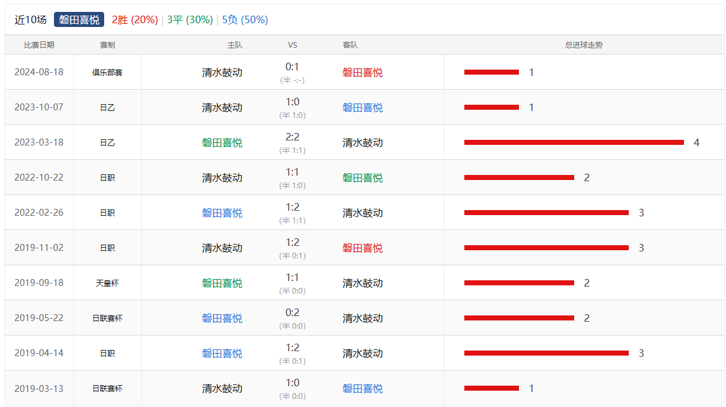
Task: Open away team 磐田喜悦 in 2022-10-22 row
Action: pos(363,178)
